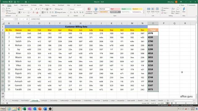
Task: Click the Orientation icon
Action: pyautogui.click(x=50, y=9)
